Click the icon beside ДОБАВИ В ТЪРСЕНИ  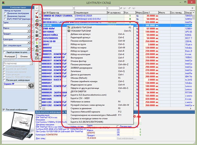69,27
